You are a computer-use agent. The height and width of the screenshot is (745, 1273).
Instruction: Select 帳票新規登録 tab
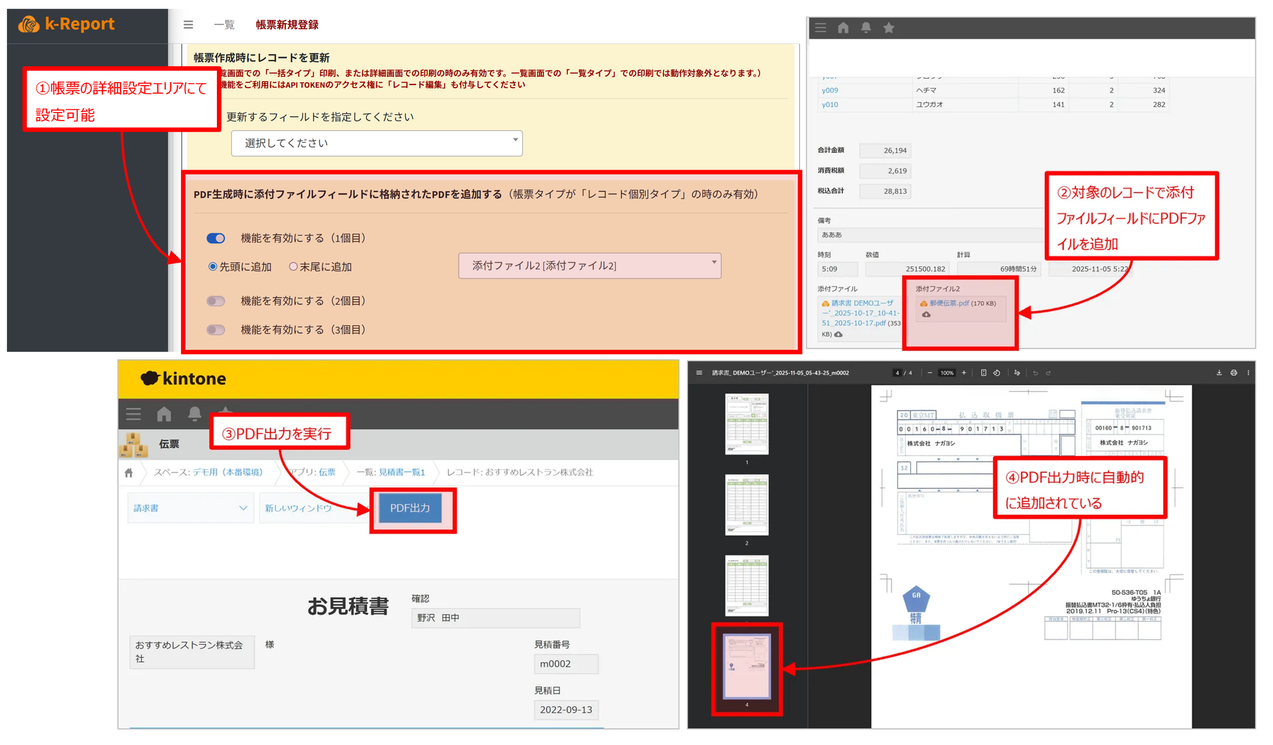coord(287,25)
